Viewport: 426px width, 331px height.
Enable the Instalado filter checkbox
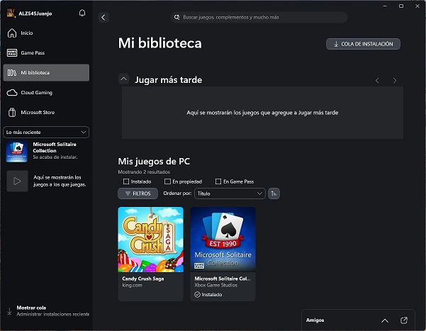coord(126,181)
